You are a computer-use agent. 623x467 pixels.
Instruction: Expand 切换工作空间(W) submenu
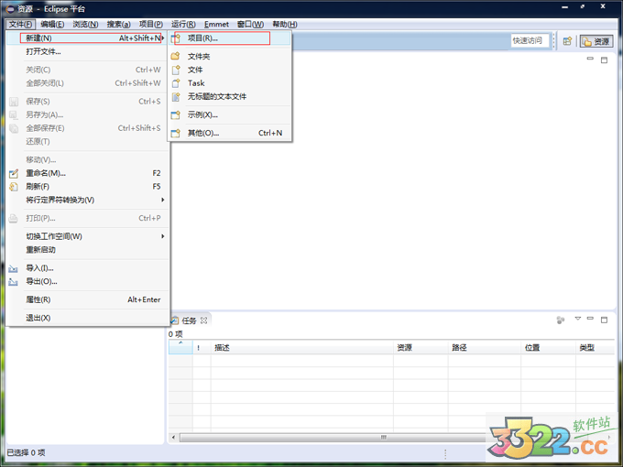coord(87,236)
